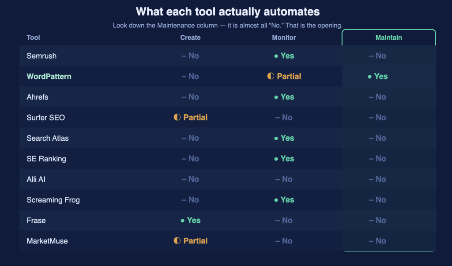Image resolution: width=452 pixels, height=266 pixels.
Task: Click the Maintain column header
Action: click(x=388, y=37)
